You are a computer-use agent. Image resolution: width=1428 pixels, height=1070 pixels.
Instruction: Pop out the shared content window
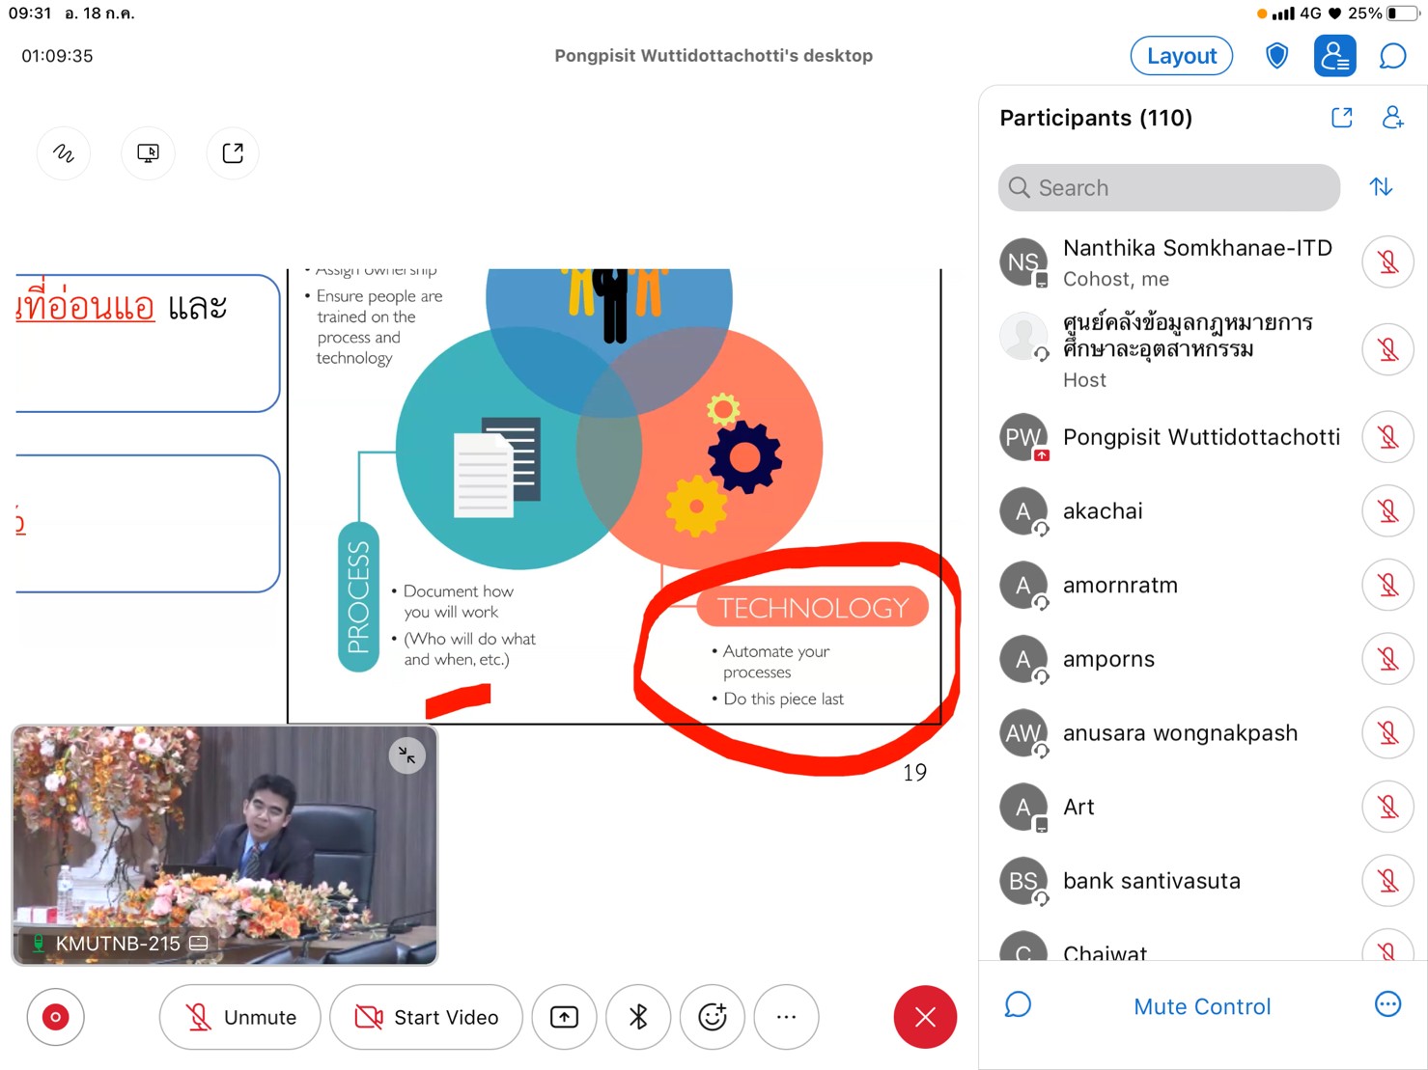coord(233,153)
